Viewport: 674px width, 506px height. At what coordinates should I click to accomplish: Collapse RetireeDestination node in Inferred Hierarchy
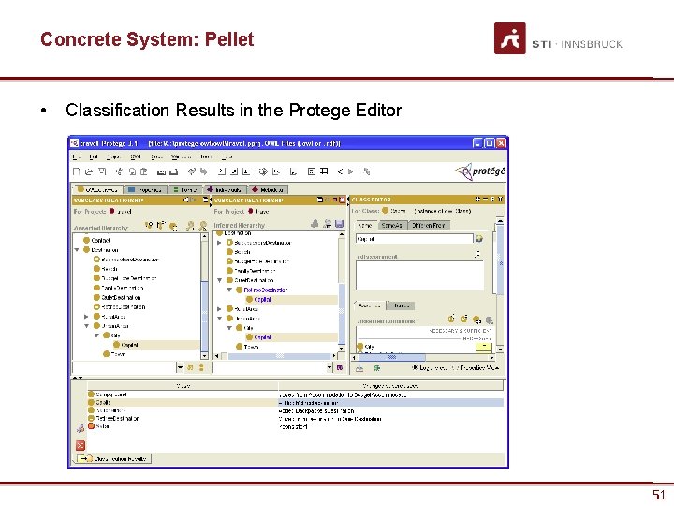[x=229, y=290]
